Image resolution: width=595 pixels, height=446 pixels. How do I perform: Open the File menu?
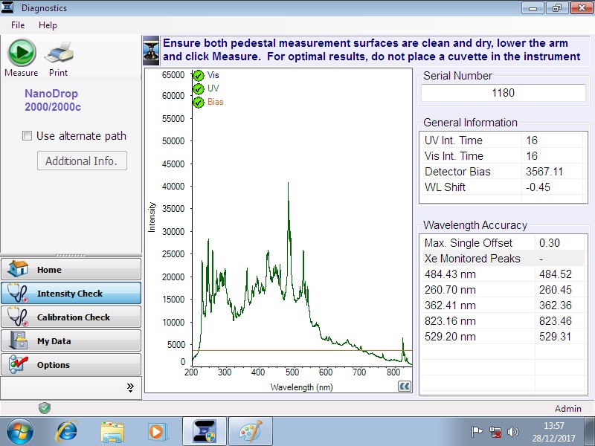click(18, 25)
